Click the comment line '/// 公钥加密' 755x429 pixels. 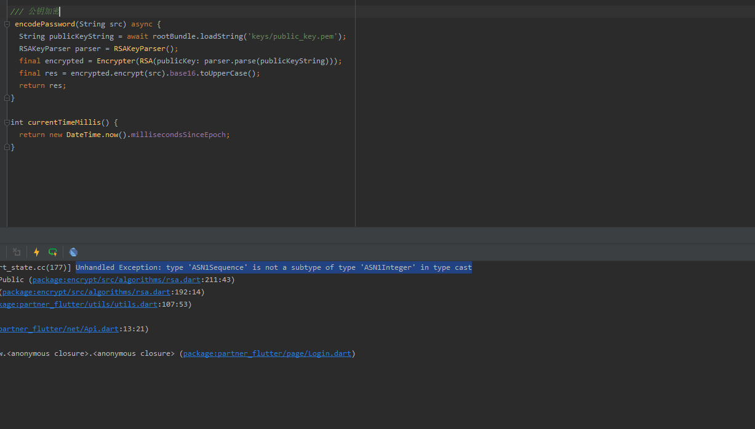35,12
